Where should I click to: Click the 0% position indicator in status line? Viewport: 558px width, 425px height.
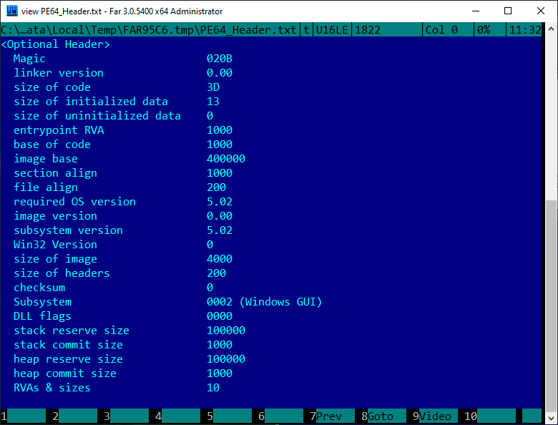(484, 30)
